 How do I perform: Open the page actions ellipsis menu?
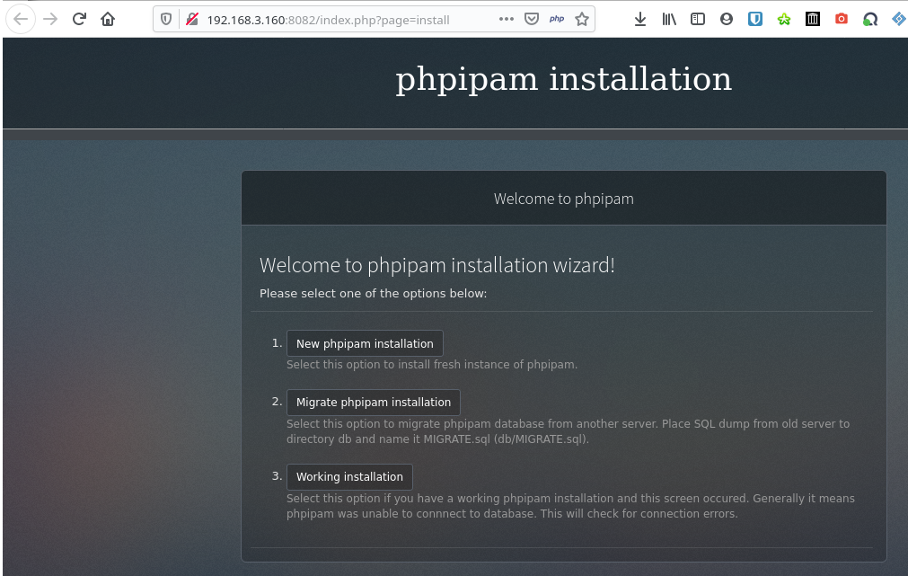[x=506, y=18]
